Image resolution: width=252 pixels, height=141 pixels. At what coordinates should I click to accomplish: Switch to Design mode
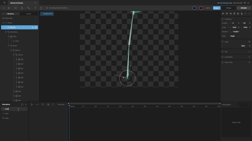[x=228, y=8]
